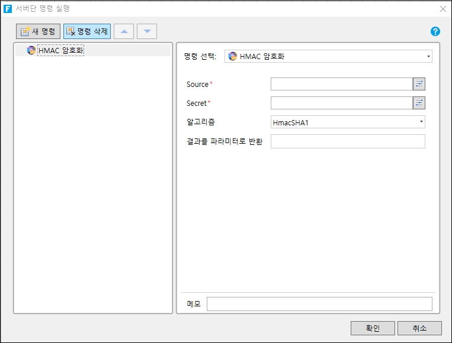452x343 pixels.
Task: Focus the Secret input field
Action: pyautogui.click(x=341, y=103)
